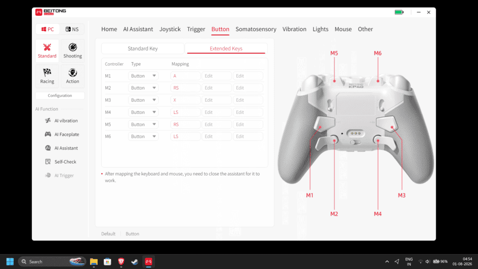Select the Shooting profile icon
The width and height of the screenshot is (478, 269).
72,50
